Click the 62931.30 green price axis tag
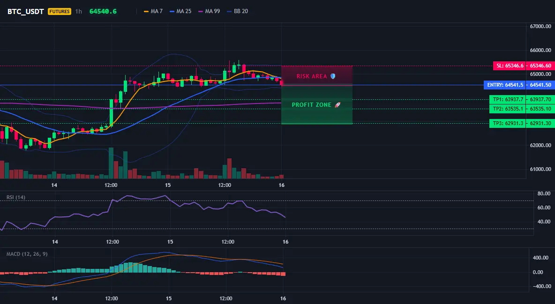This screenshot has width=555, height=304. coord(540,124)
